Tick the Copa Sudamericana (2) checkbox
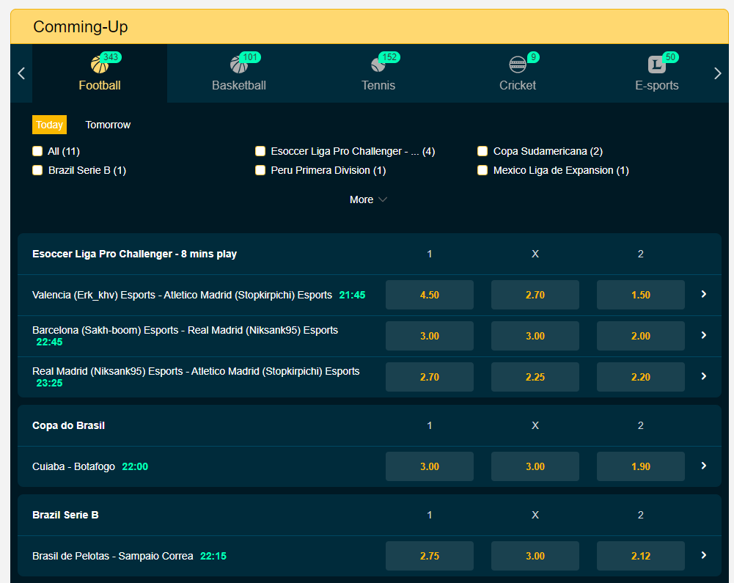 point(482,151)
